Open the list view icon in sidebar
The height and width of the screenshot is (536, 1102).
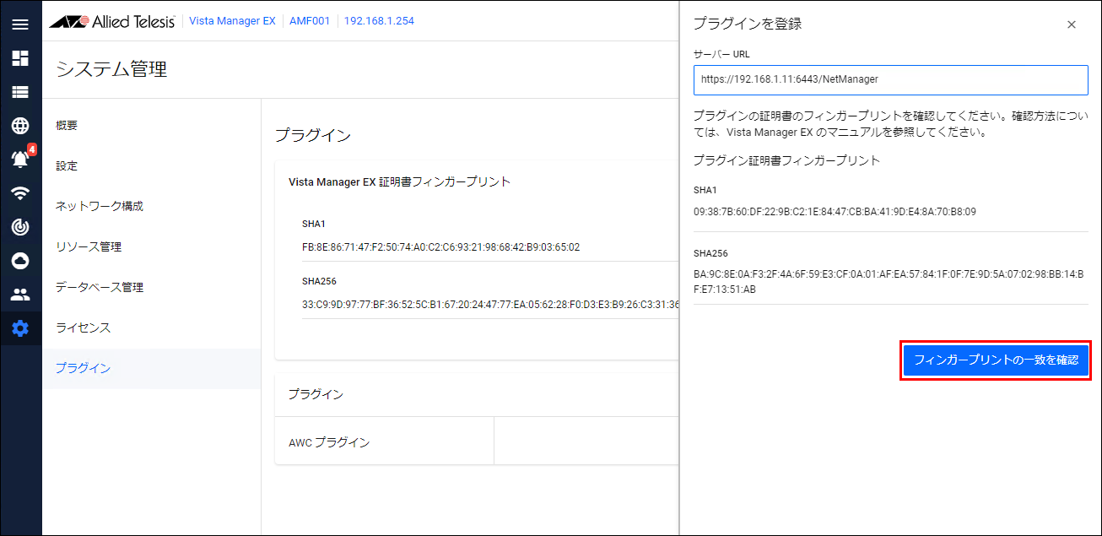20,92
